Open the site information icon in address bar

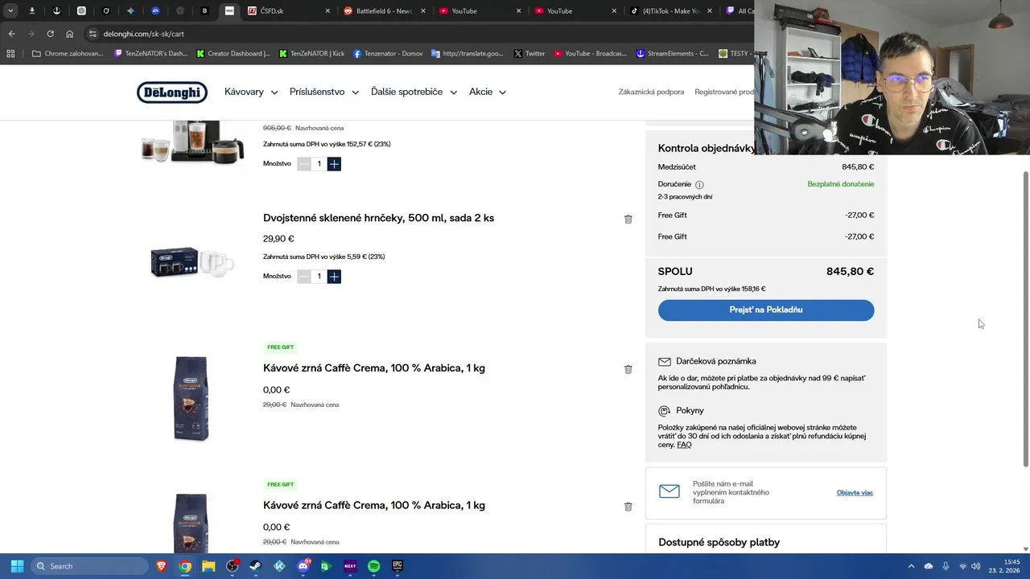click(93, 34)
